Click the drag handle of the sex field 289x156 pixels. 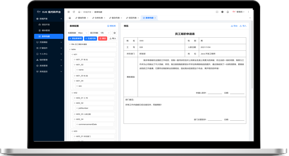point(77,86)
